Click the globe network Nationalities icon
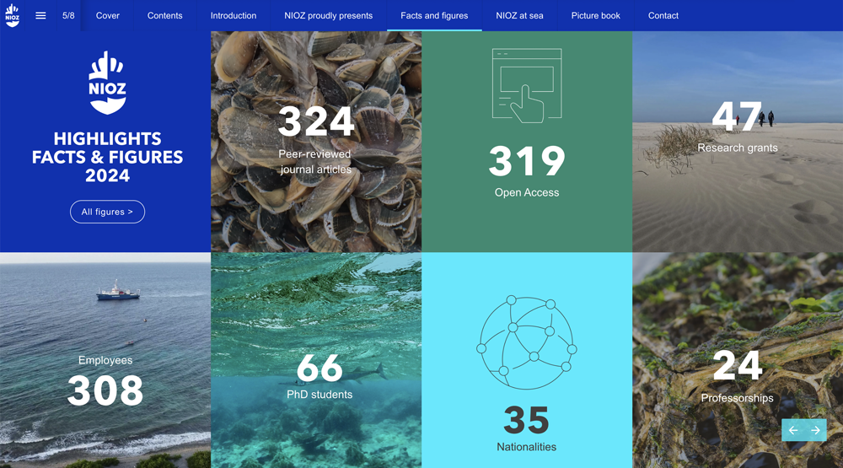Image resolution: width=843 pixels, height=468 pixels. click(527, 342)
